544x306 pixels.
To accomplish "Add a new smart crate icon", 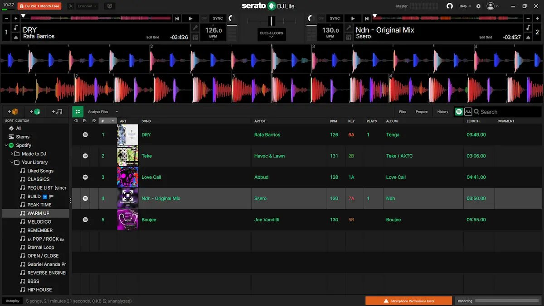I will [x=35, y=112].
